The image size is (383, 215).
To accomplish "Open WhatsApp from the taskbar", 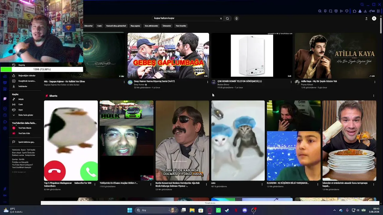I will (218, 210).
